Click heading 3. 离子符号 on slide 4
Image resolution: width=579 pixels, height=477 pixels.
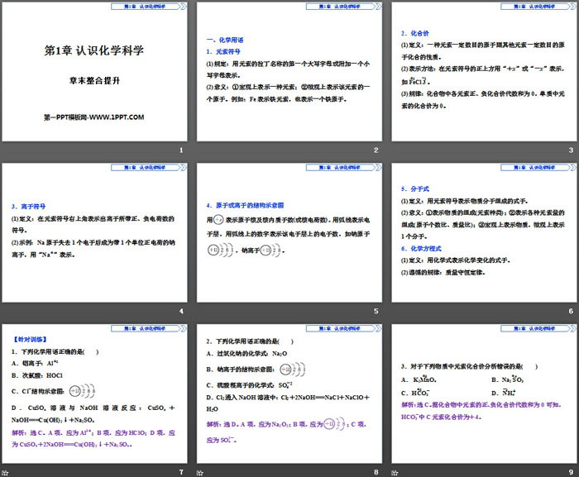28,207
